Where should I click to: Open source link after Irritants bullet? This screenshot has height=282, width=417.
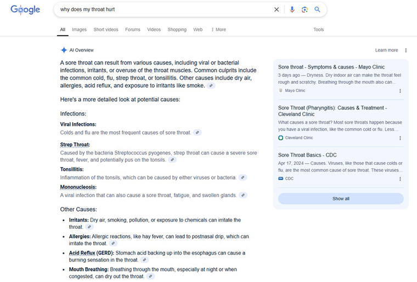coord(89,227)
